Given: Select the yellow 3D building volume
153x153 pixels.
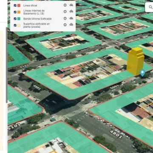Looking at the screenshot, I should point(135,61).
